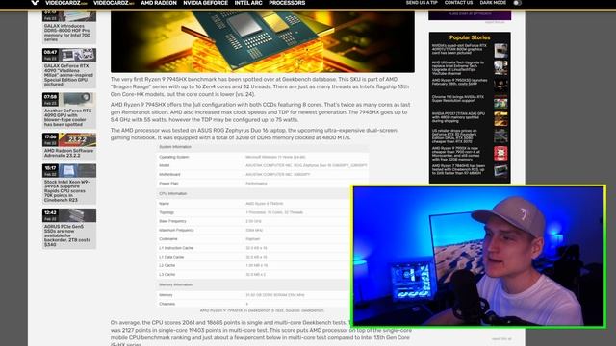Click L2 Cache row label
616x346 pixels.
pyautogui.click(x=167, y=265)
